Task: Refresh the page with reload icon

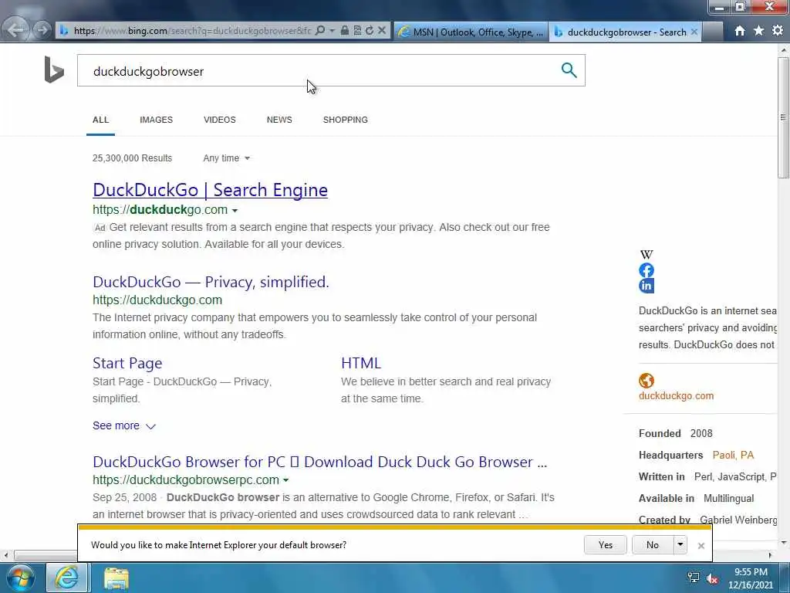Action: tap(370, 30)
